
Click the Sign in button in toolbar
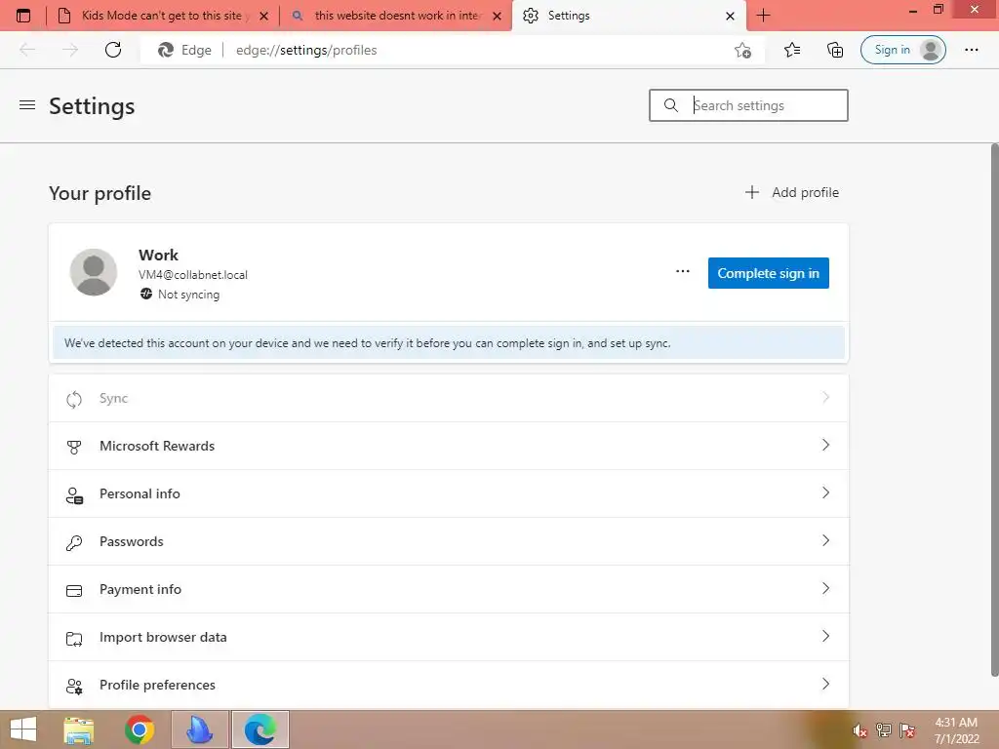(x=902, y=50)
